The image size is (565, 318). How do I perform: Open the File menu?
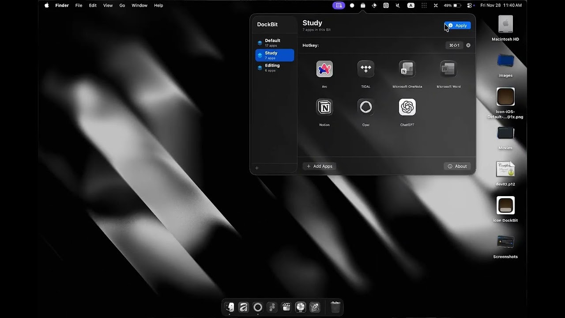(x=79, y=5)
